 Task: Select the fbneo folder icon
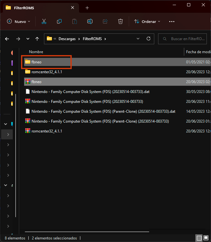(28, 62)
